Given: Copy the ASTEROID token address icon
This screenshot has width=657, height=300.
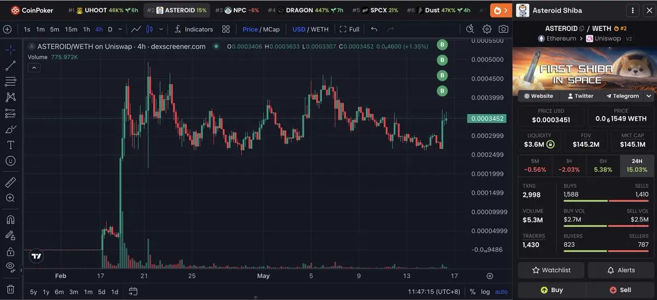Looking at the screenshot, I should tap(582, 28).
